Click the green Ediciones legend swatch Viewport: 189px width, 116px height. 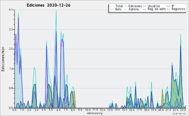(125, 6)
